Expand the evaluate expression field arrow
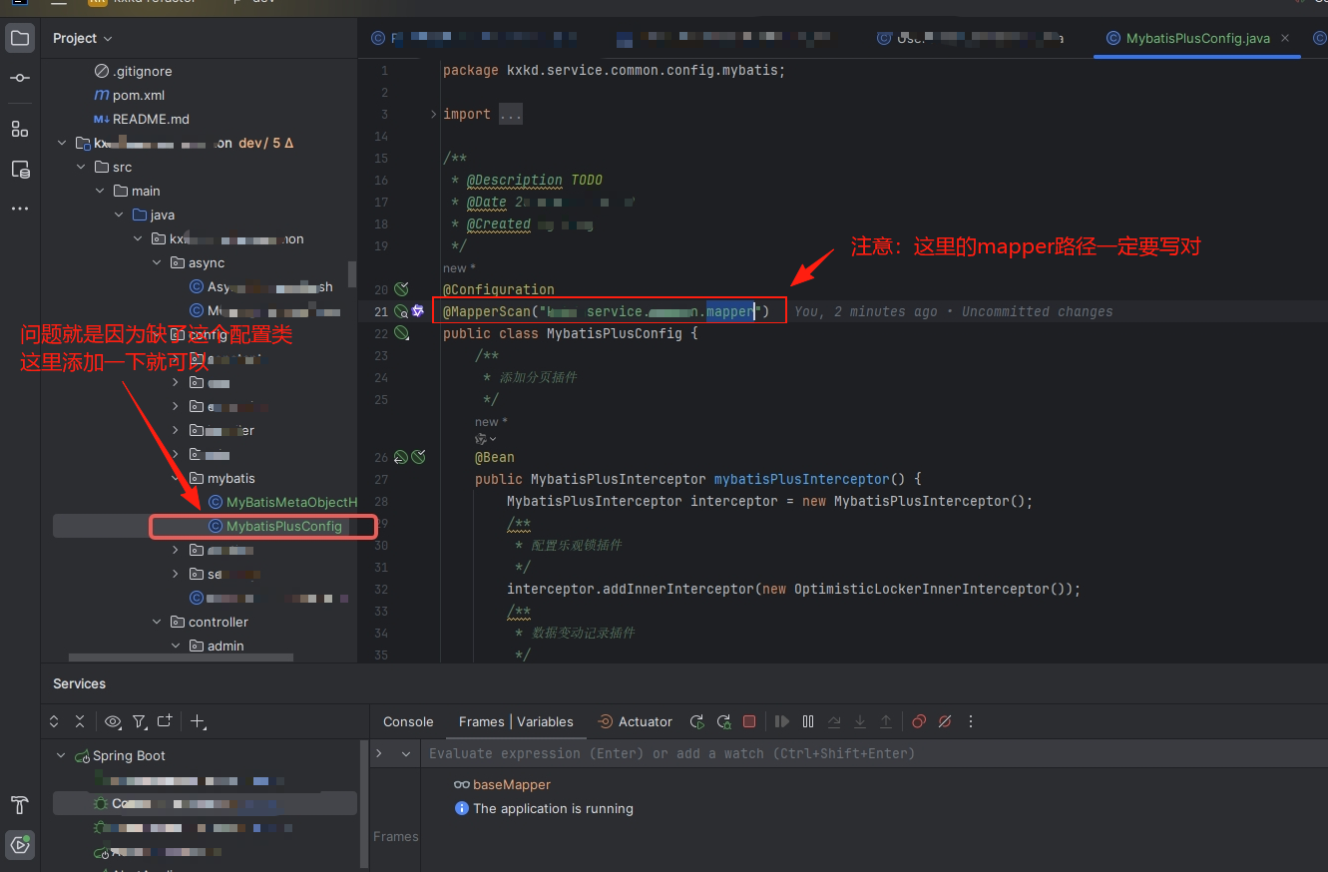The width and height of the screenshot is (1328, 872). tap(379, 753)
